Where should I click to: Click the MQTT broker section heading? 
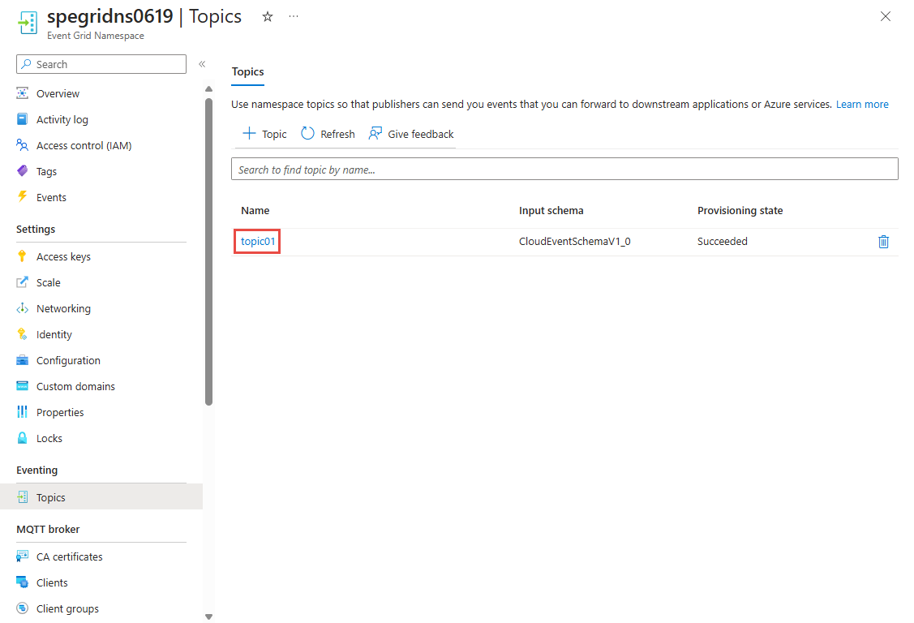(x=48, y=529)
